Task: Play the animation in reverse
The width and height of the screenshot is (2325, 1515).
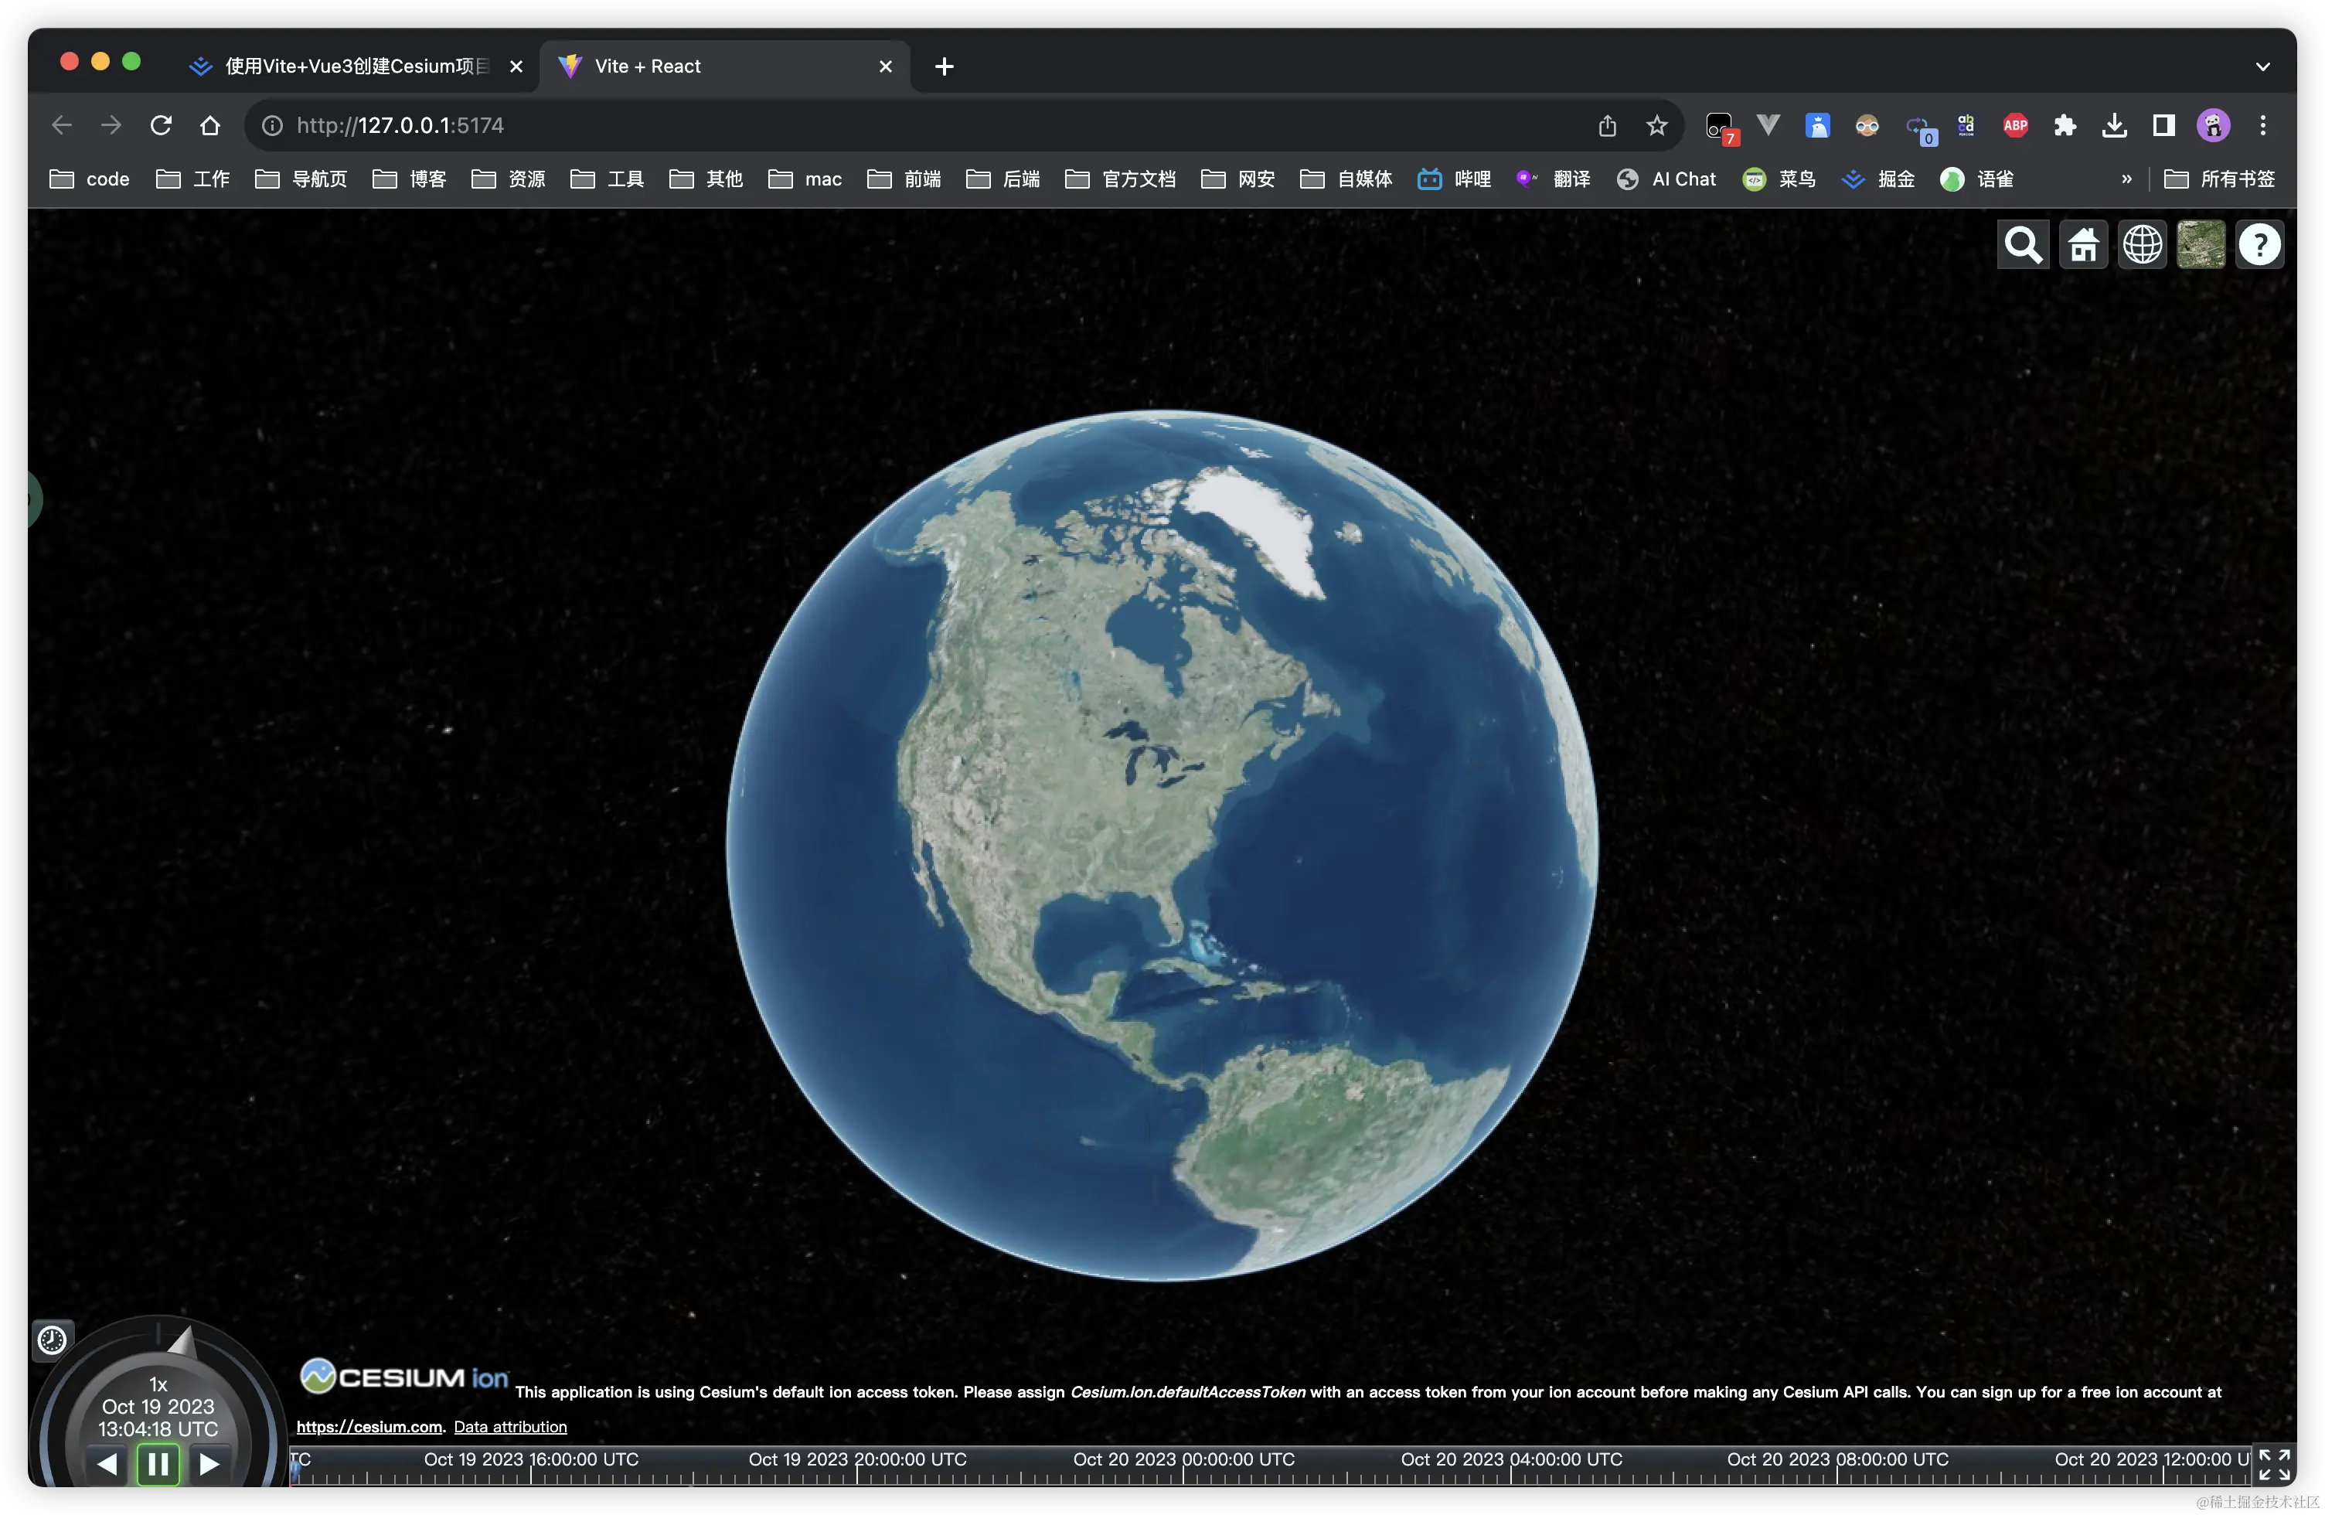Action: point(107,1464)
